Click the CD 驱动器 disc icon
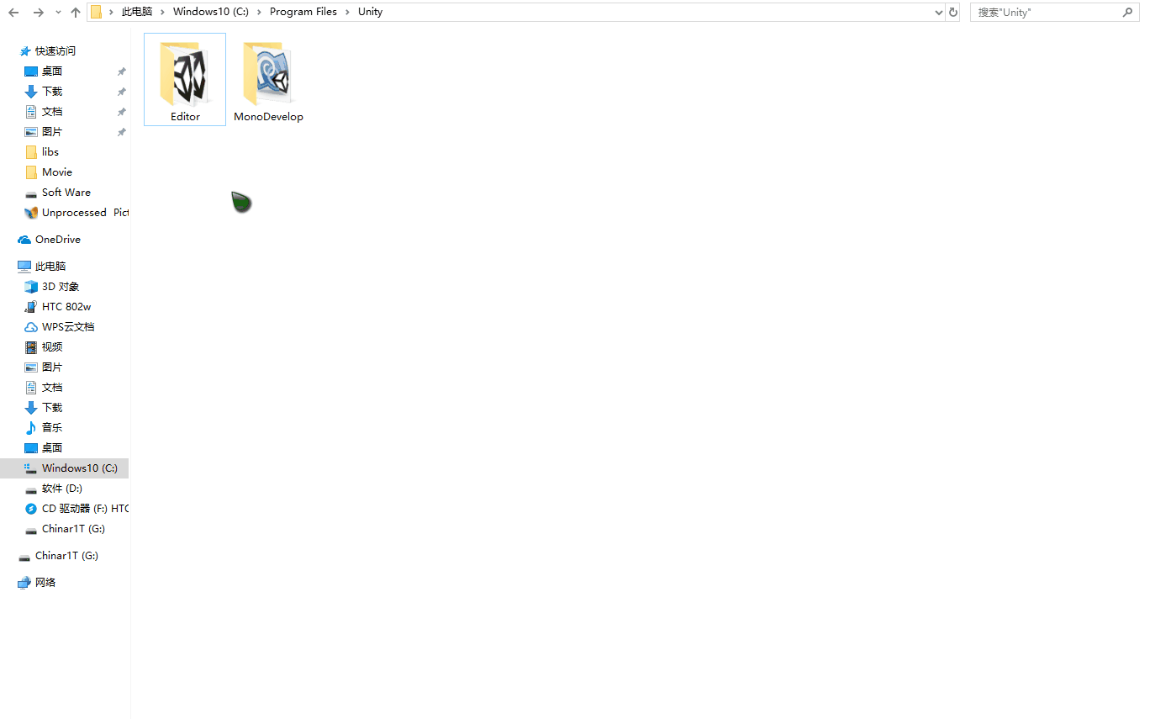The height and width of the screenshot is (719, 1150). coord(31,509)
